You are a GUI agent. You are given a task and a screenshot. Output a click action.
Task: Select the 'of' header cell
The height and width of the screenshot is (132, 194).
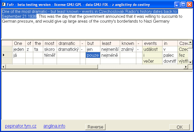point(29,43)
